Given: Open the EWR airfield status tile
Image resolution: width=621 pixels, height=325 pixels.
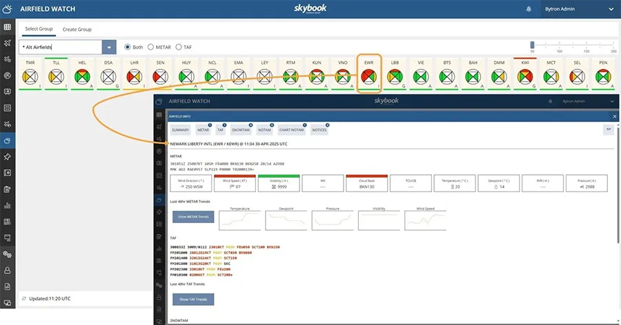Looking at the screenshot, I should coord(368,74).
